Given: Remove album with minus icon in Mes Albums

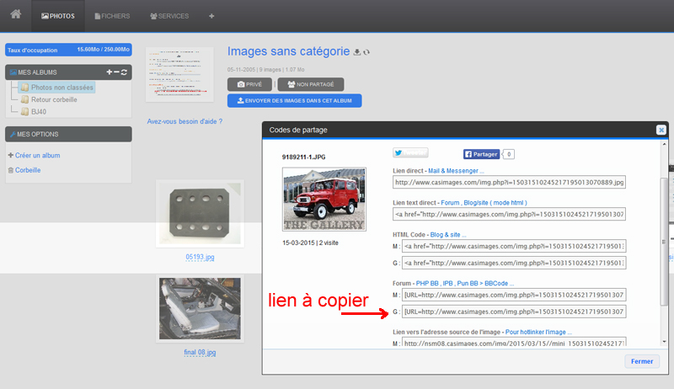Looking at the screenshot, I should (x=116, y=72).
